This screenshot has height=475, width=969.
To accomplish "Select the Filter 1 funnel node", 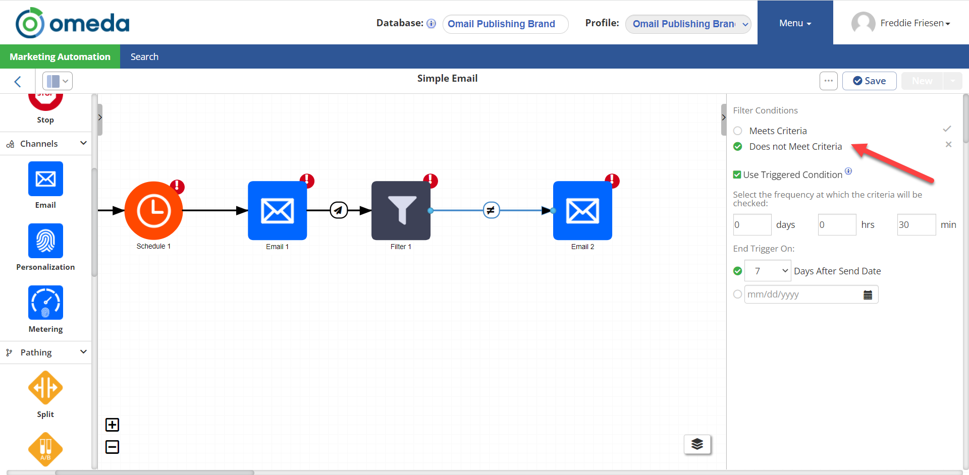I will [401, 210].
